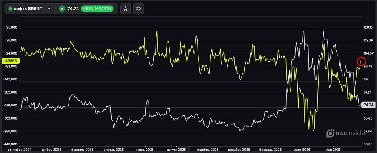This screenshot has height=153, width=377.
Task: Click the -24,000 left axis value
Action: (x=12, y=53)
